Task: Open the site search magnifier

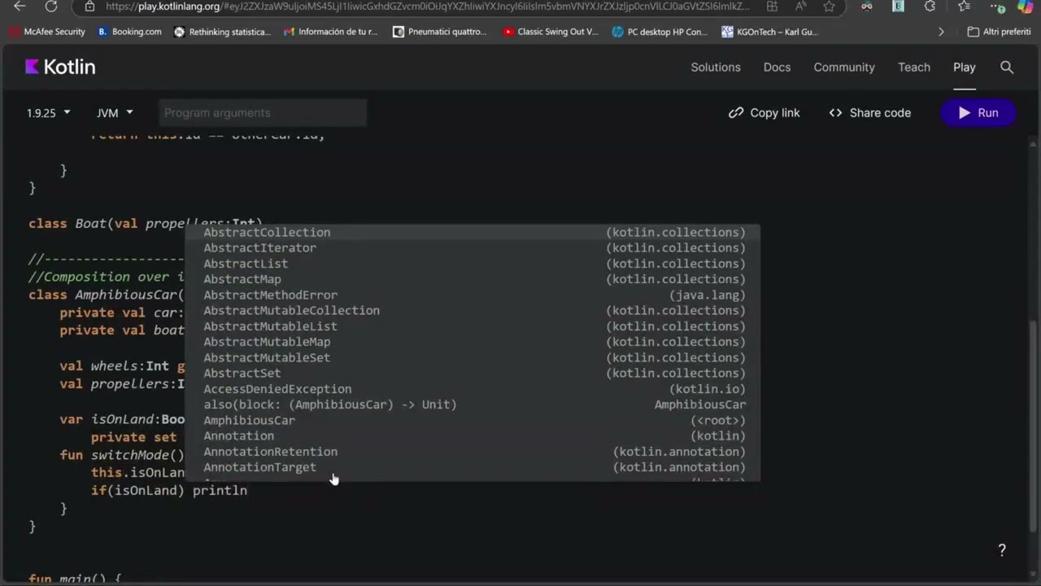Action: tap(1007, 68)
